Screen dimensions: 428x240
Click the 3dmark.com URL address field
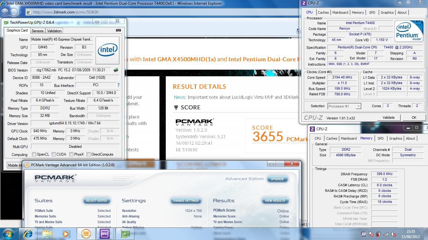[x=161, y=12]
